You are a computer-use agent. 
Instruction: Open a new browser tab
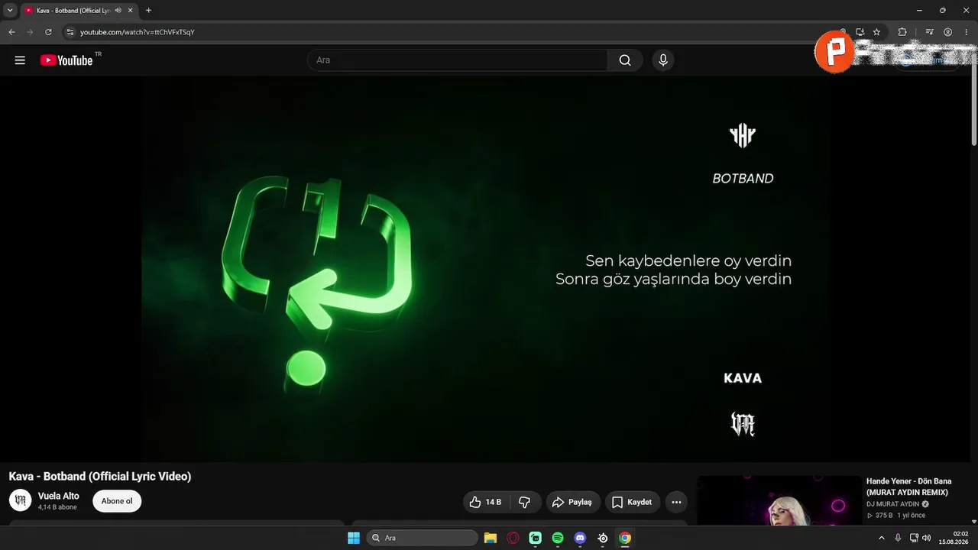(x=148, y=11)
